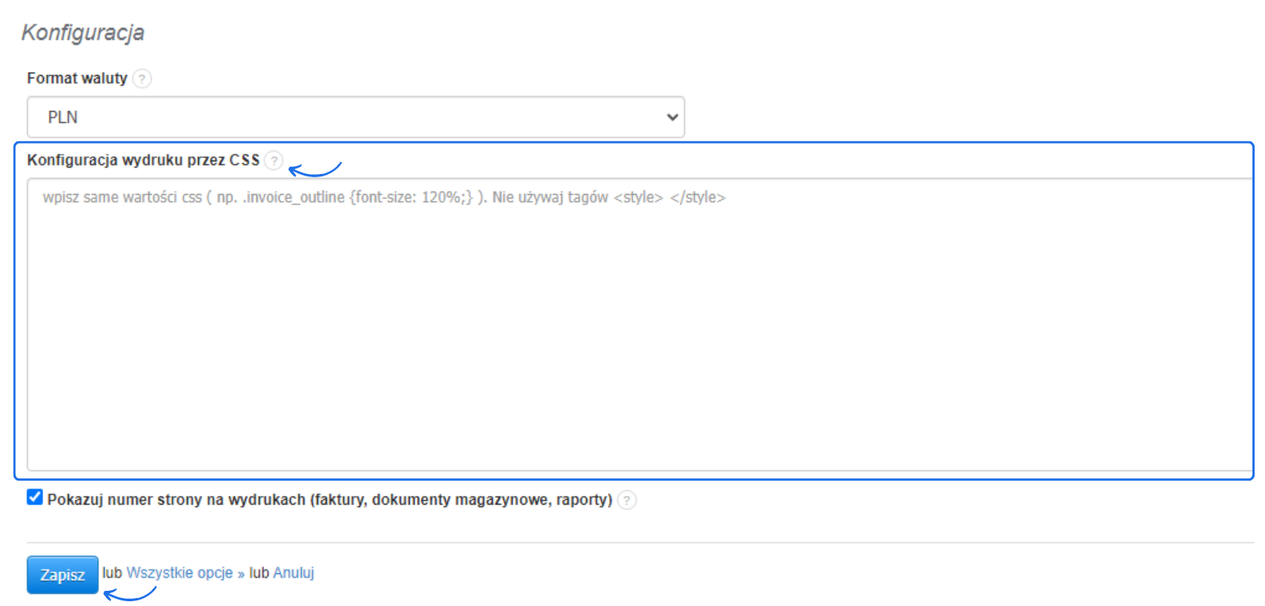Click the help icon beside Format waluty

(142, 78)
